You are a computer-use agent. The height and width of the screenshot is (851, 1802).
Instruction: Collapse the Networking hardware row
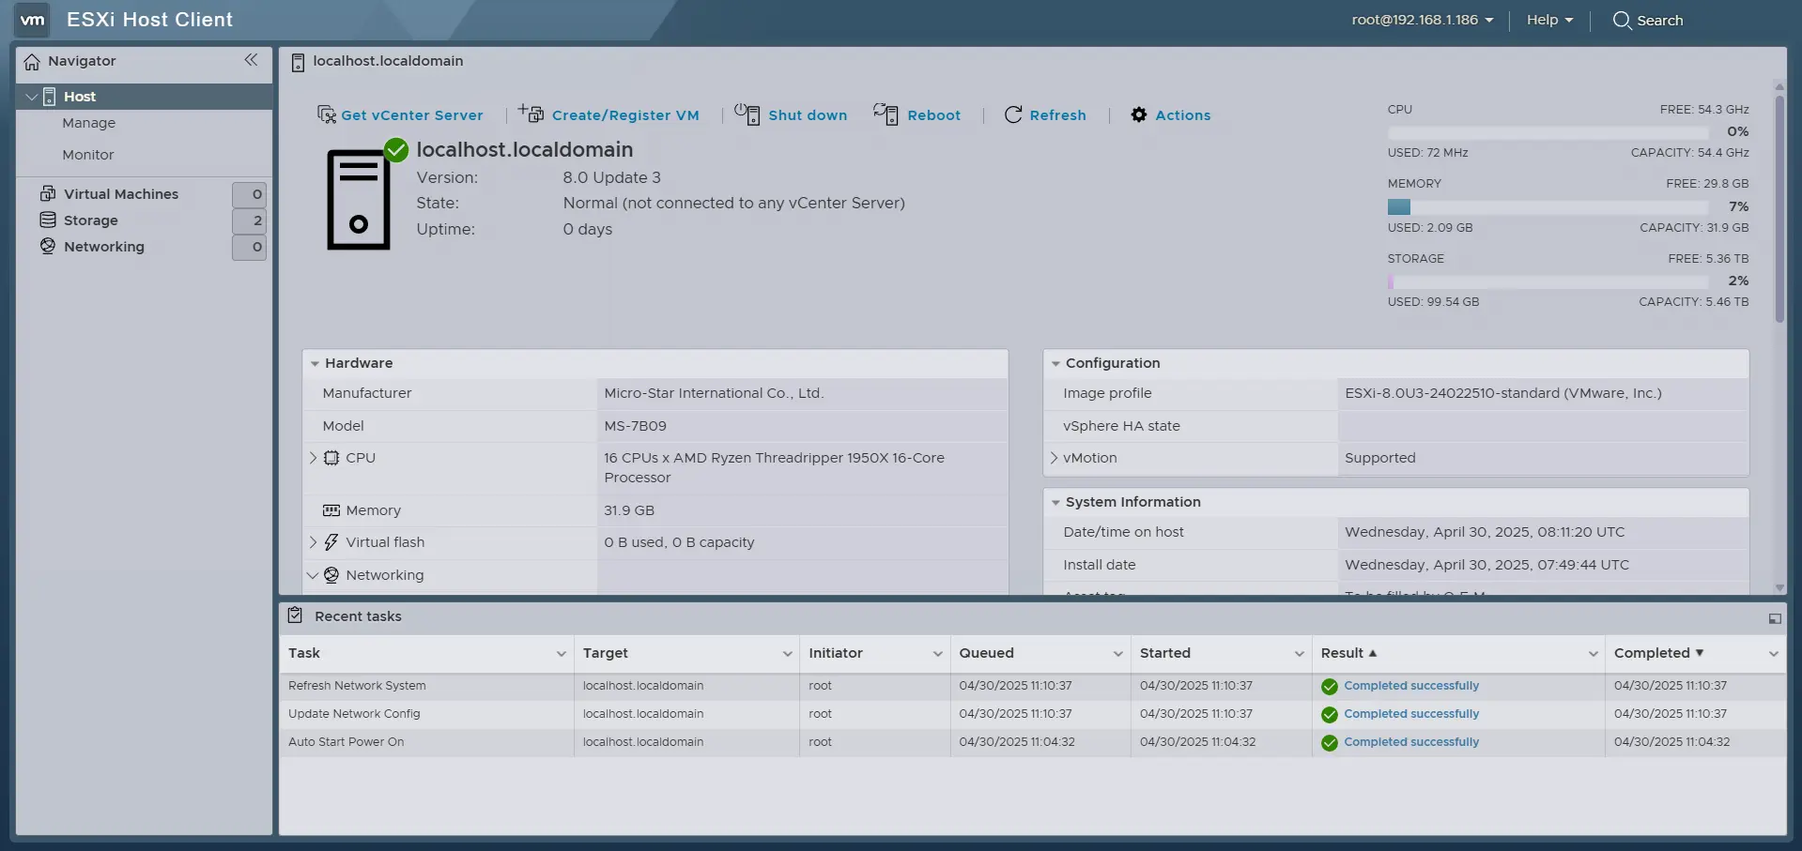tap(313, 575)
